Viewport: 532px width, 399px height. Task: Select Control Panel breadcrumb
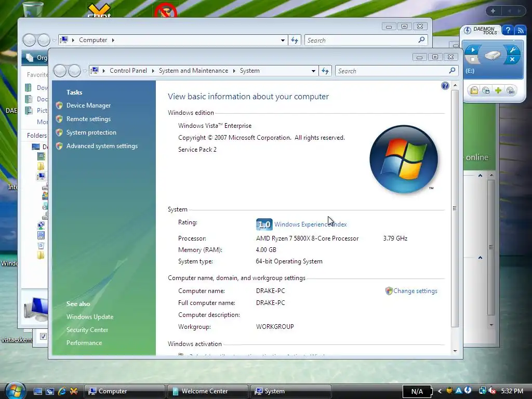tap(128, 71)
